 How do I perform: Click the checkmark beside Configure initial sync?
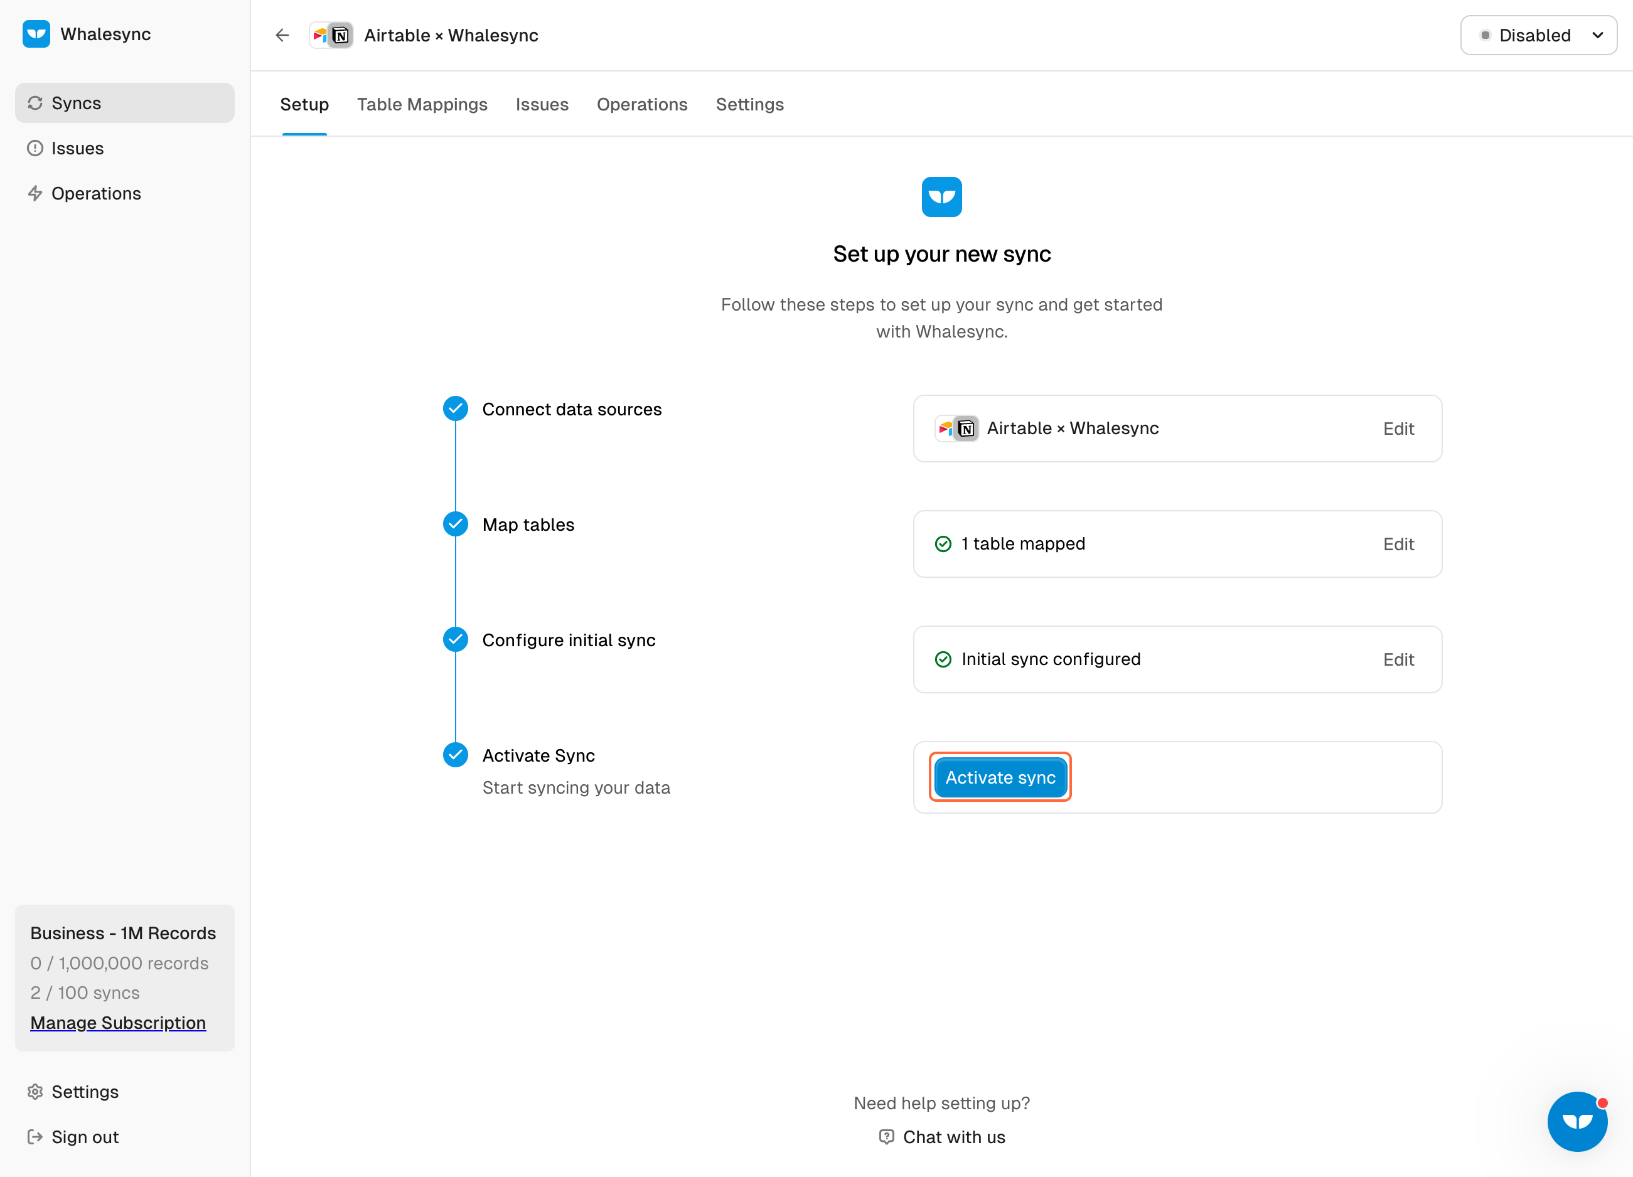[x=456, y=639]
